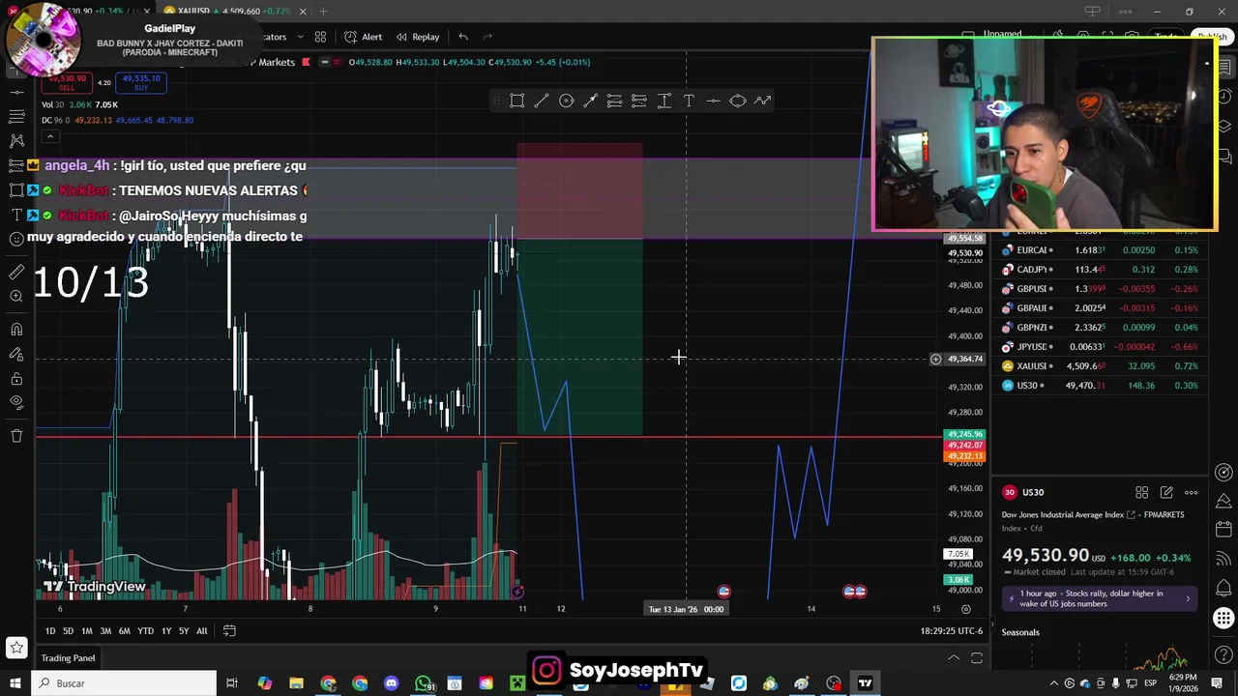Select the brush tool in floating toolbar
This screenshot has height=696, width=1238.
(591, 101)
